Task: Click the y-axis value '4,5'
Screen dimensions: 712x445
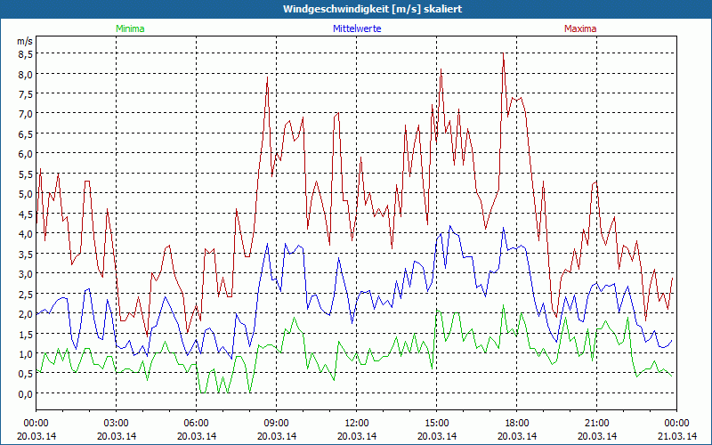Action: (x=26, y=214)
